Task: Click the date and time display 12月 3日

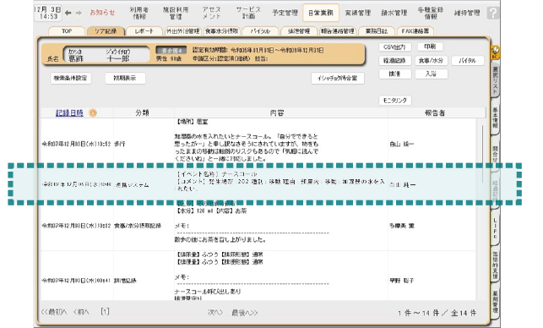Action: pos(48,13)
